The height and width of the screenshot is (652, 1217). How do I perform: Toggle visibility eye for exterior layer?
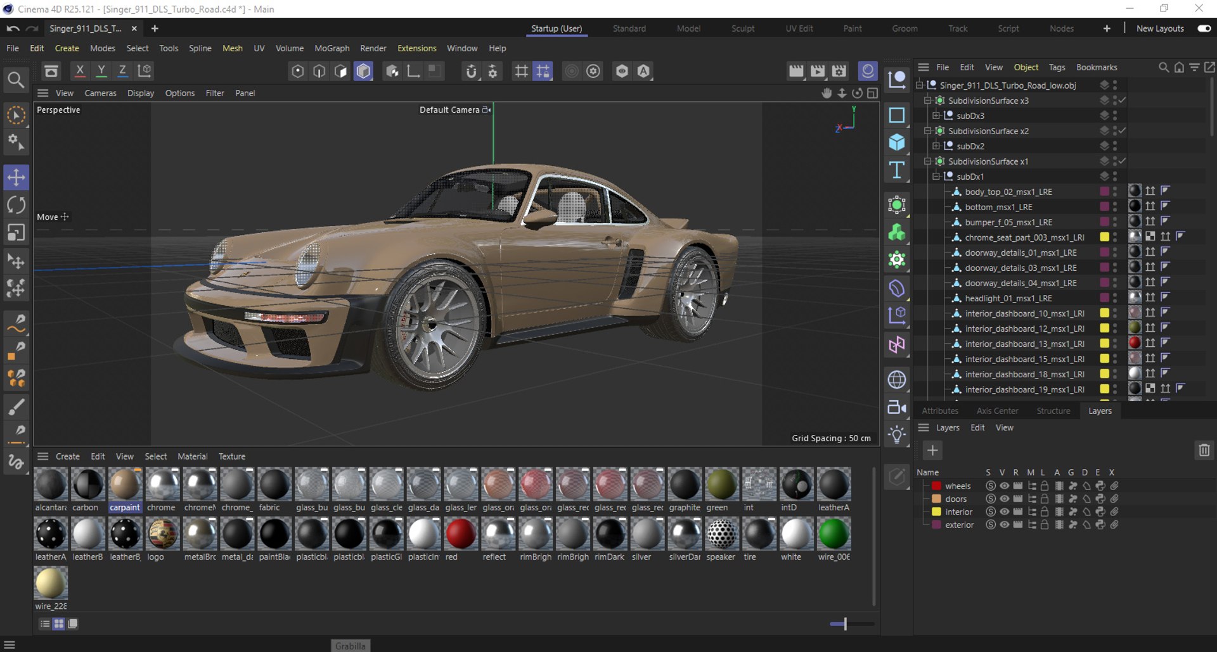[1005, 525]
